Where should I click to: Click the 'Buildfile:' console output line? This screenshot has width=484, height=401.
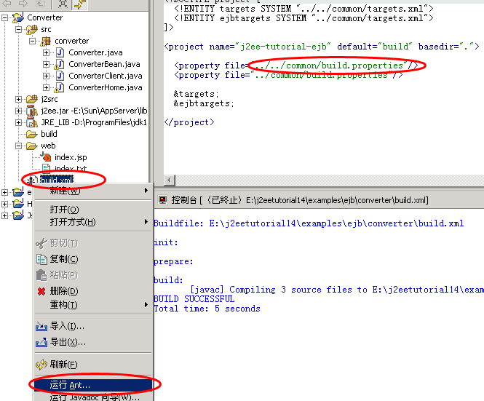[309, 223]
